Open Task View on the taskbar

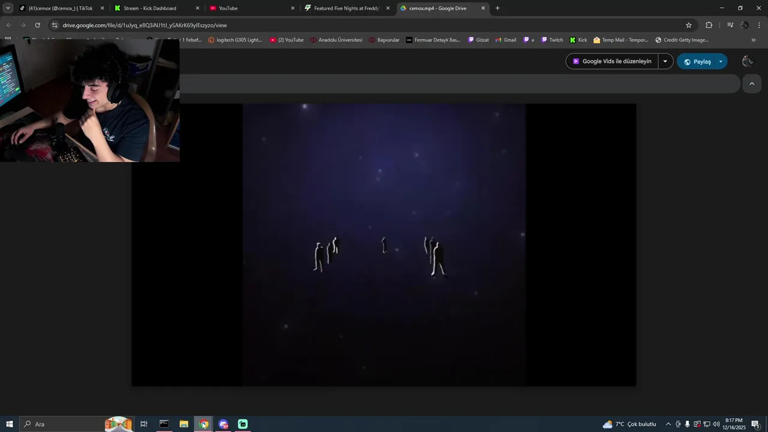tap(144, 424)
